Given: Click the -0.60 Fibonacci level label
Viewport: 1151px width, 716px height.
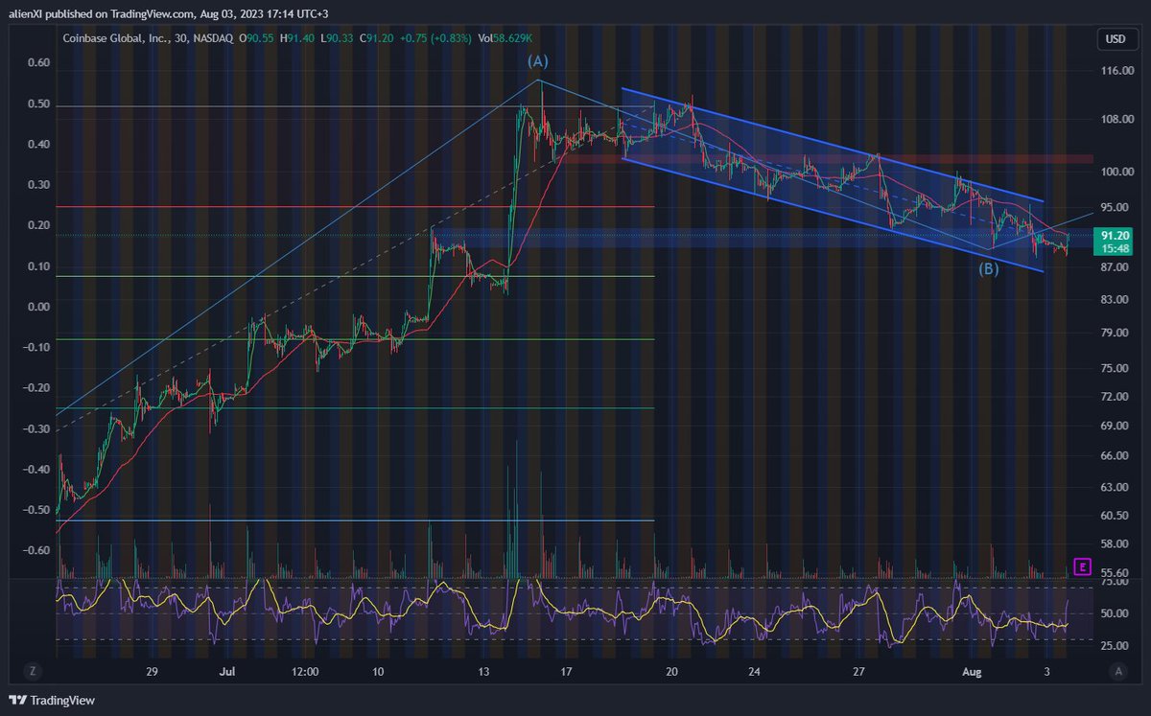Looking at the screenshot, I should (x=37, y=550).
